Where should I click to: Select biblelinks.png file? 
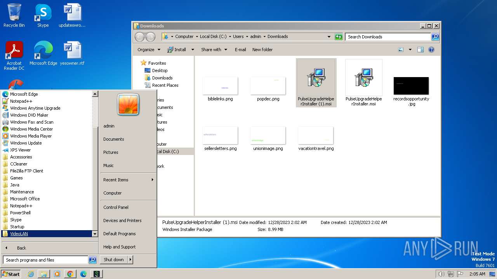[x=220, y=89]
